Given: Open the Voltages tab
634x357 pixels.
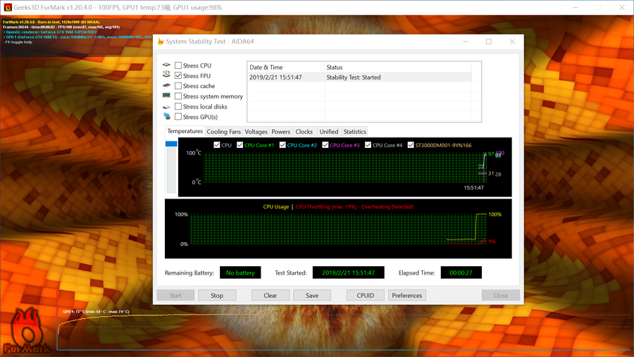Looking at the screenshot, I should [x=256, y=132].
